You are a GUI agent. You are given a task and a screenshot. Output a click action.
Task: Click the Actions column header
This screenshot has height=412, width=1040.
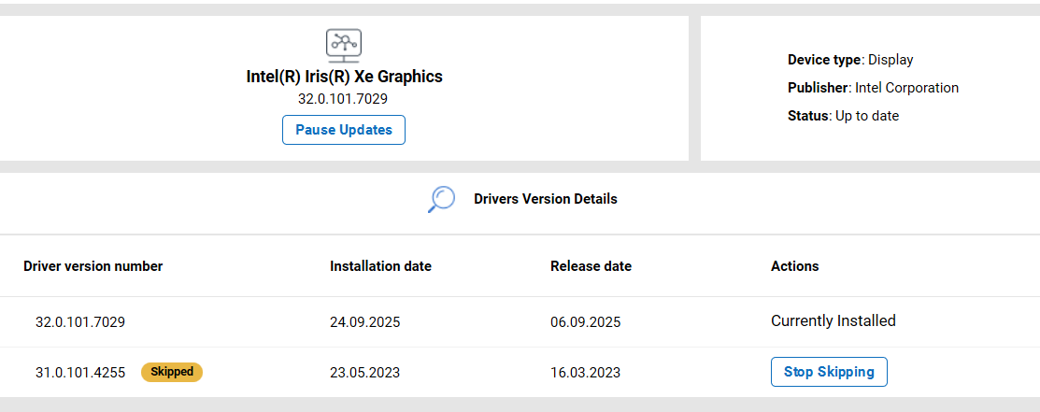pyautogui.click(x=794, y=266)
